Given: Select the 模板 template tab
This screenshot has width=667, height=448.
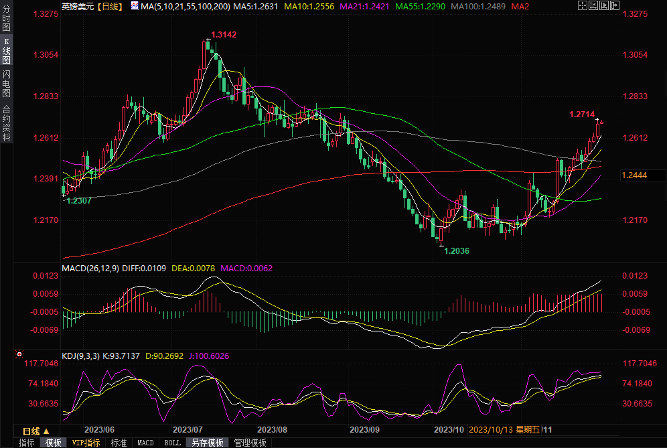Looking at the screenshot, I should click(x=54, y=443).
